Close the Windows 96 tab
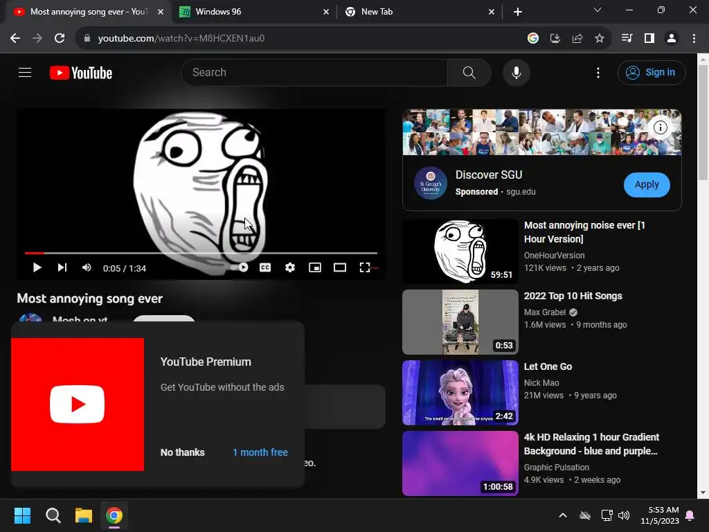This screenshot has height=532, width=709. (326, 12)
